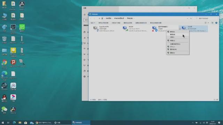Toggle the preview pane button
The height and width of the screenshot is (125, 223).
(x=212, y=23)
